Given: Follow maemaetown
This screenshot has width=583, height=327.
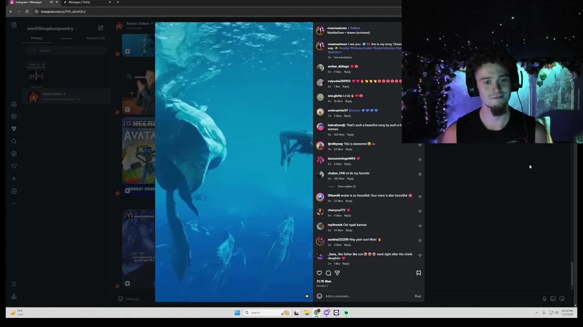Looking at the screenshot, I should pos(355,28).
